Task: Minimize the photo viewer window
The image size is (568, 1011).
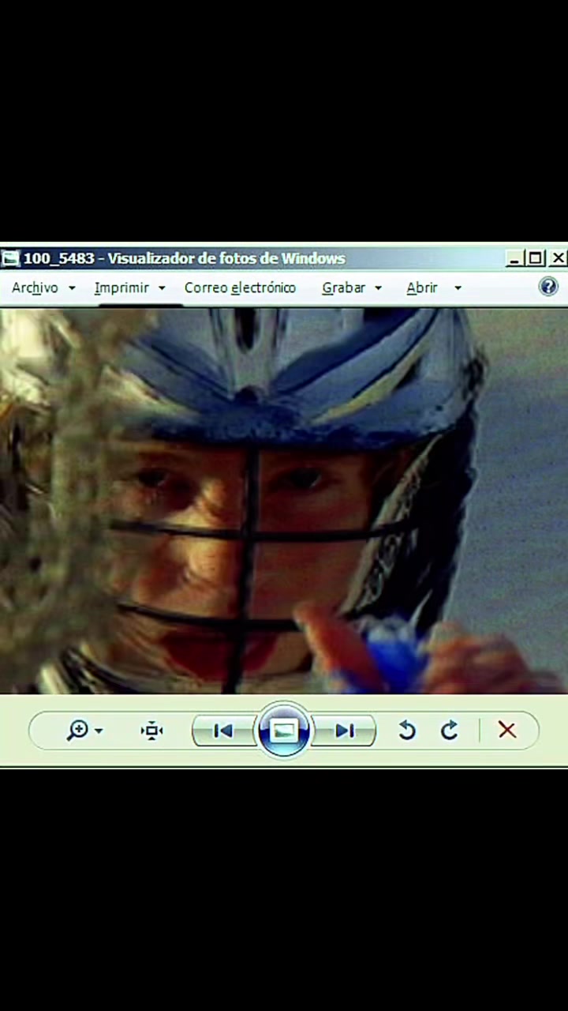Action: (x=515, y=258)
